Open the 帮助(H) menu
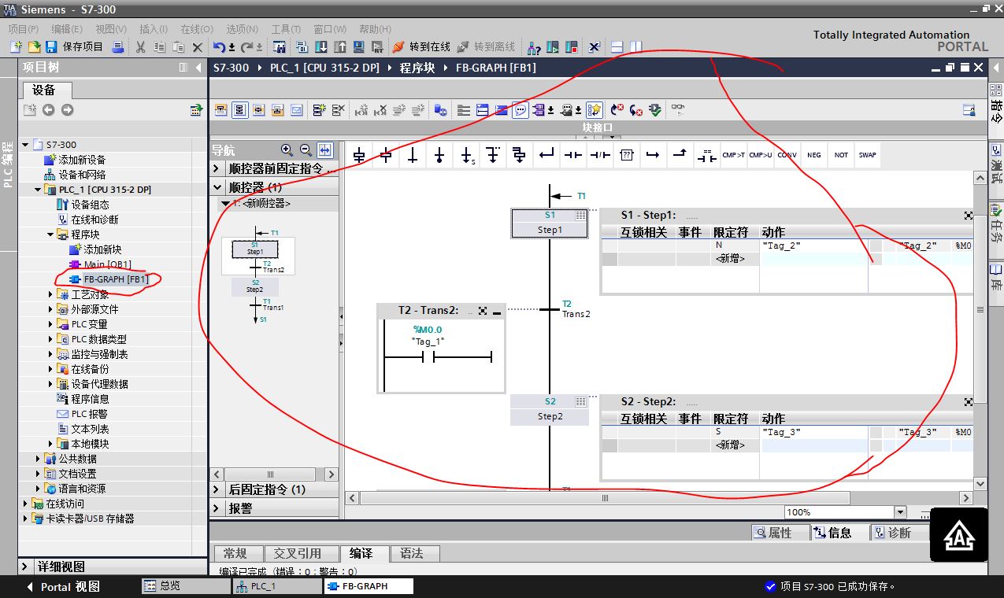This screenshot has height=598, width=1004. coord(375,29)
